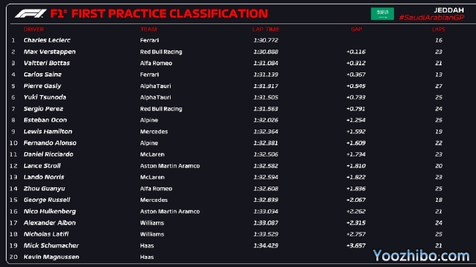Select the LAP TIME column header

pos(266,29)
